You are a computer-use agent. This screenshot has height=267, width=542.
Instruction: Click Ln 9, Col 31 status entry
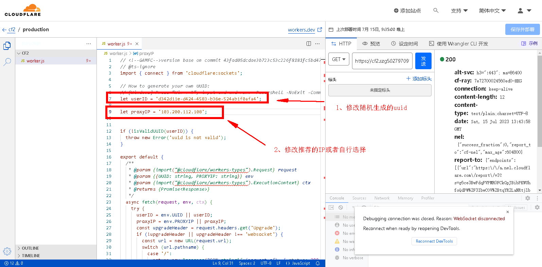point(223,263)
